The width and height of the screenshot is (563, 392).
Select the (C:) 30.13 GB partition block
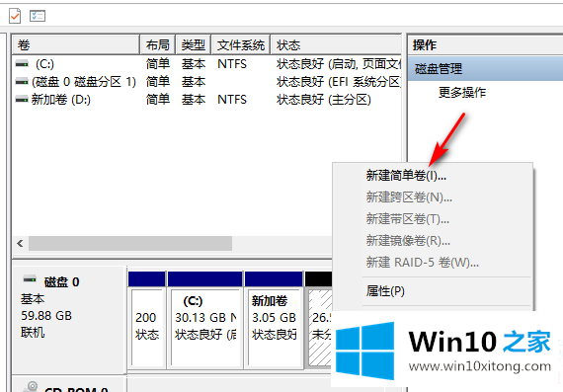click(x=205, y=320)
